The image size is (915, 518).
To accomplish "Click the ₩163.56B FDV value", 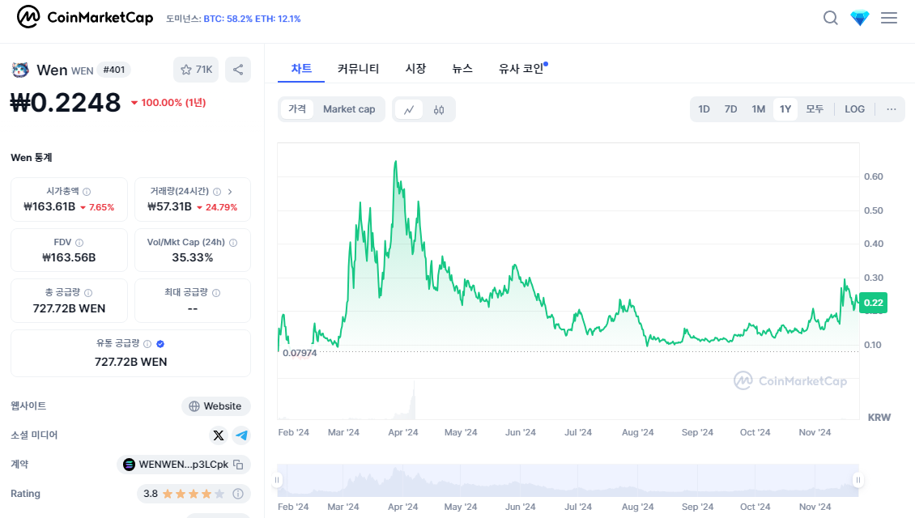I will tap(69, 257).
